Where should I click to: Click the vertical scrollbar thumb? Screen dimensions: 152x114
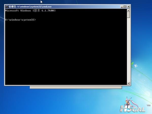coord(128,15)
